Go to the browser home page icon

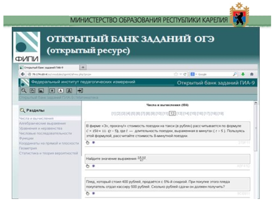pyautogui.click(x=252, y=74)
